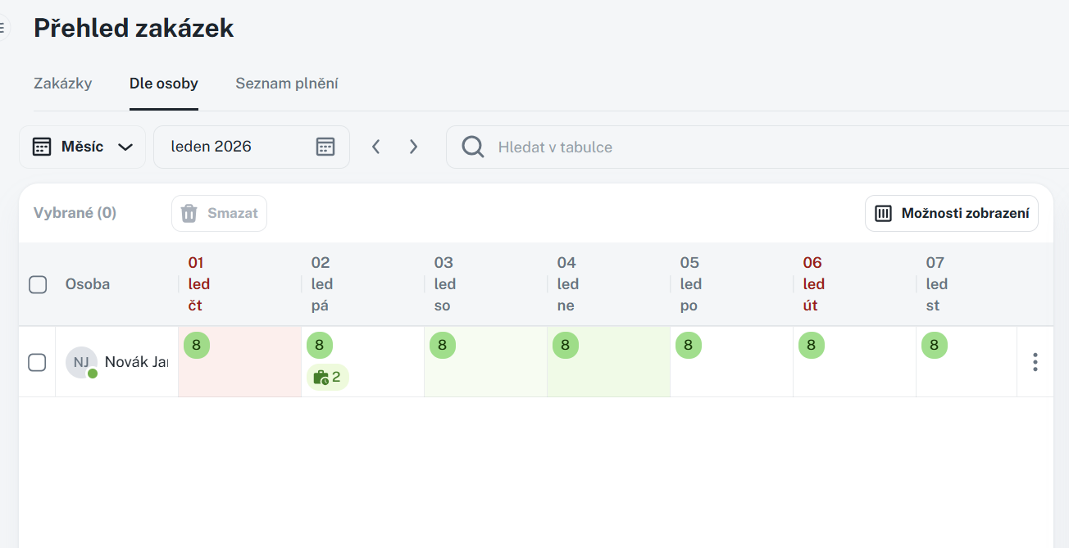Switch to the Zakázky tab
1069x548 pixels.
(63, 84)
